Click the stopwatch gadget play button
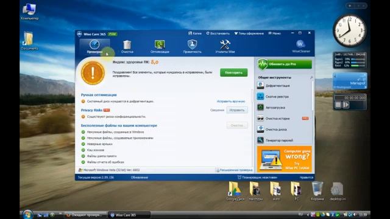This screenshot has height=219, width=390. 346,105
